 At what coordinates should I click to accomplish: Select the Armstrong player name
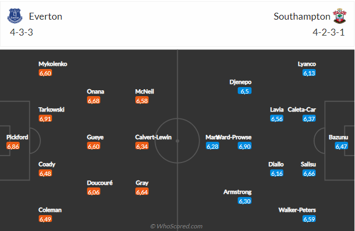click(237, 192)
